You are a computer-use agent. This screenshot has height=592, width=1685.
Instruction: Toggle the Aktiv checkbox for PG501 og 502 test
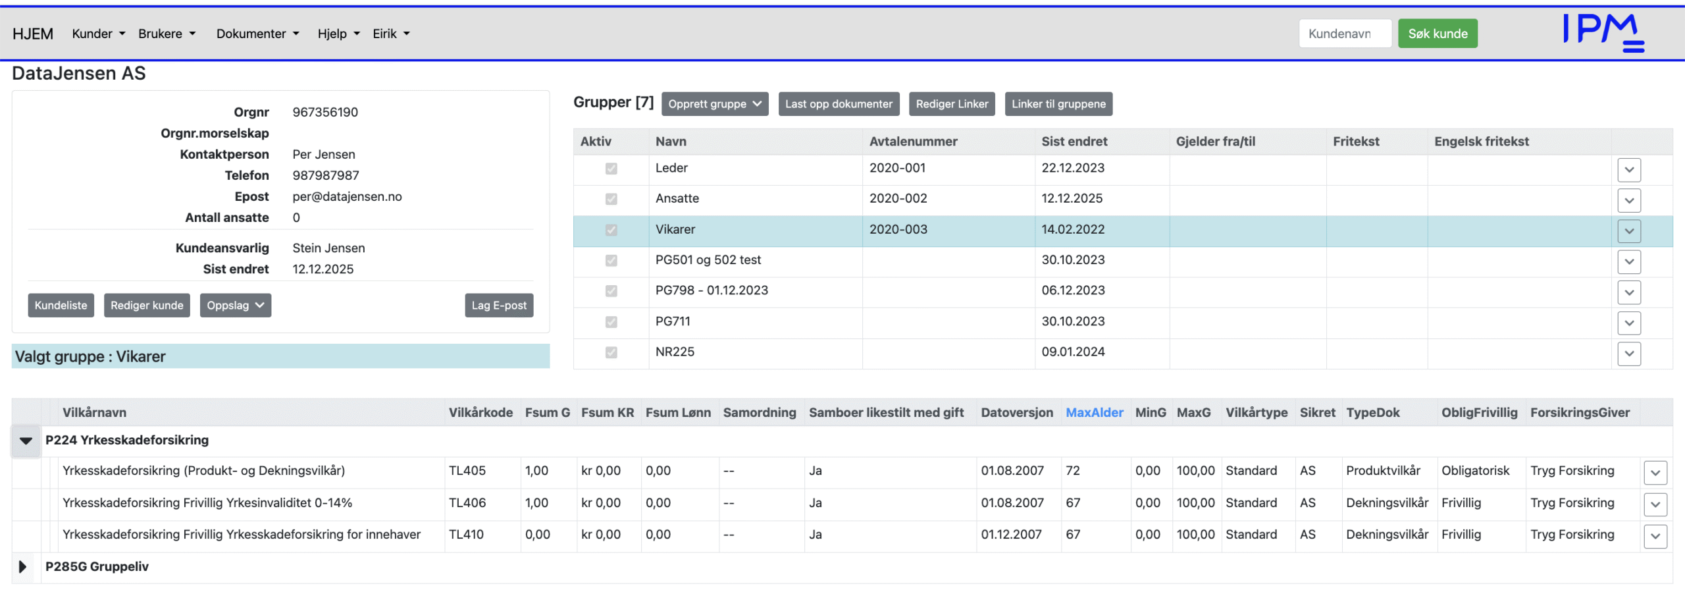point(611,261)
